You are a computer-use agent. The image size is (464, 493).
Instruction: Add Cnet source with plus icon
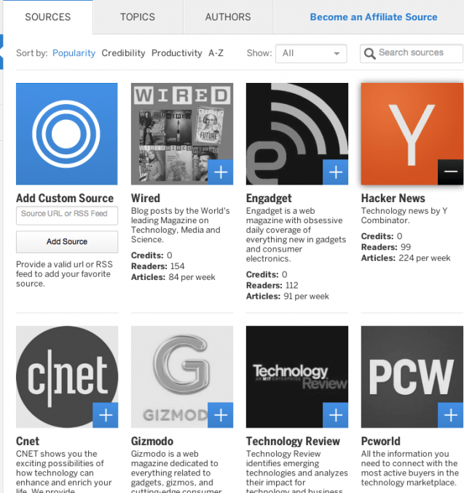106,415
